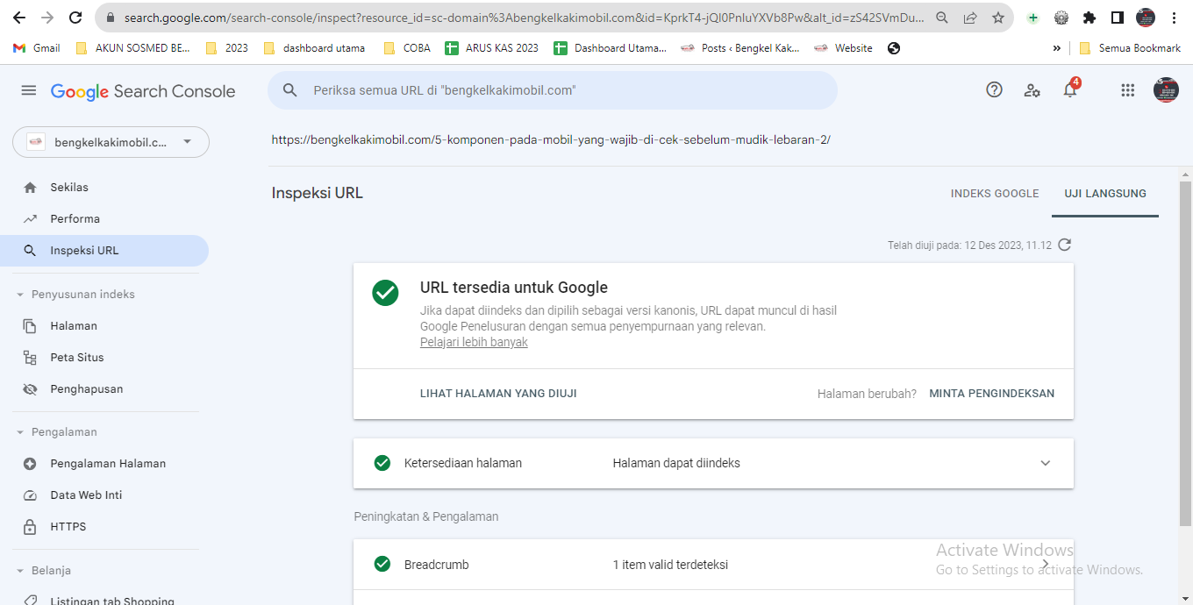The width and height of the screenshot is (1193, 605).
Task: Switch to the Indeks Google tab
Action: click(995, 194)
